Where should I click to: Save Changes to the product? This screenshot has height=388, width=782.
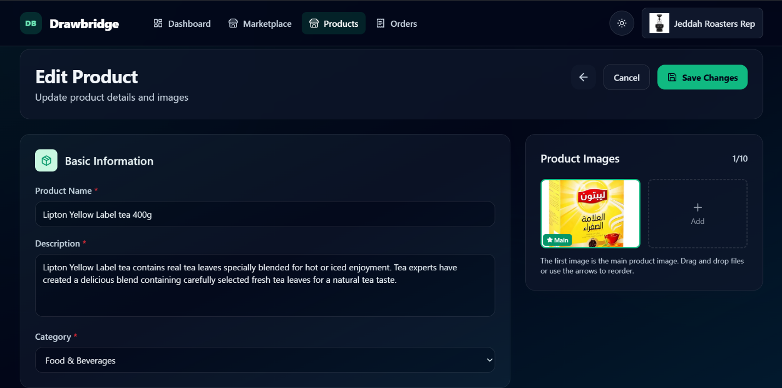click(x=702, y=77)
